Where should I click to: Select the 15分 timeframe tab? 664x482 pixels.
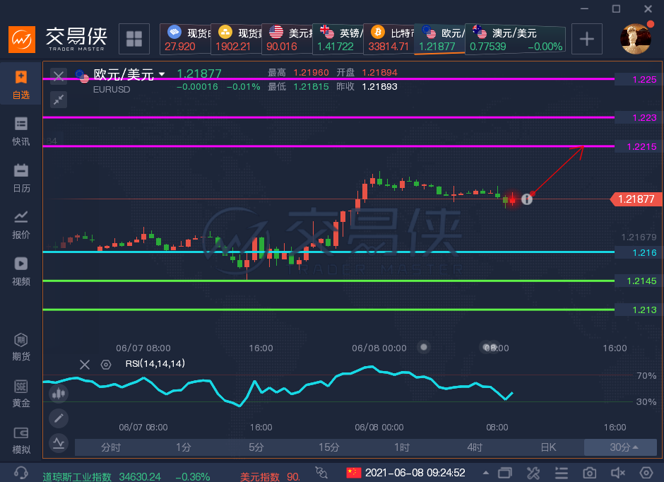click(x=329, y=447)
